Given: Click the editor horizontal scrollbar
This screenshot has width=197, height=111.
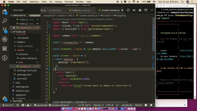Looking at the screenshot, I should coord(90,102).
